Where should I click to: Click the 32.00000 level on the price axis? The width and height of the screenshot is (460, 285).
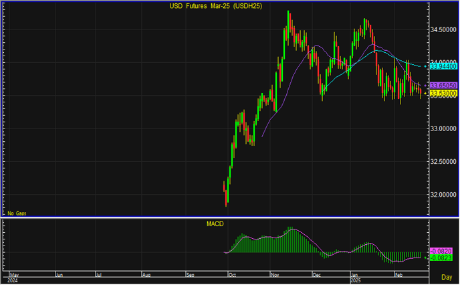443,195
